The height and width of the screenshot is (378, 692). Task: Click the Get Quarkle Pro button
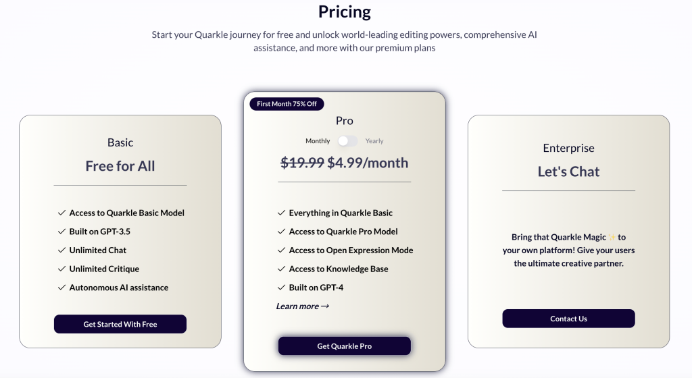tap(345, 346)
